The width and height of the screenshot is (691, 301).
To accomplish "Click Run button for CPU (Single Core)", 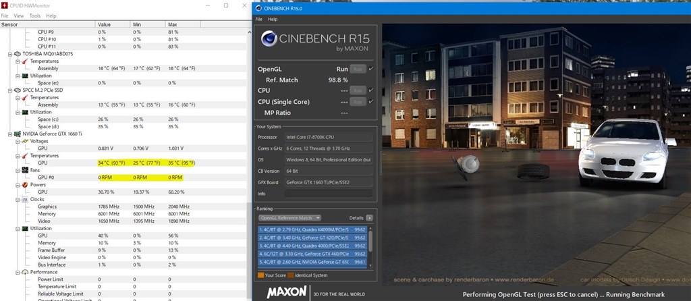I will (x=358, y=102).
